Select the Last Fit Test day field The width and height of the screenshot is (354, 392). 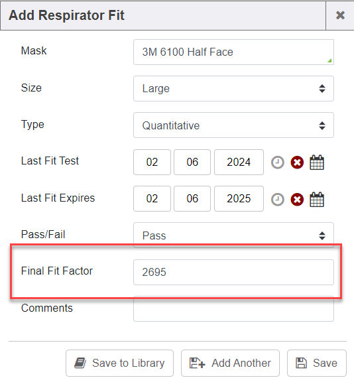[x=192, y=162]
